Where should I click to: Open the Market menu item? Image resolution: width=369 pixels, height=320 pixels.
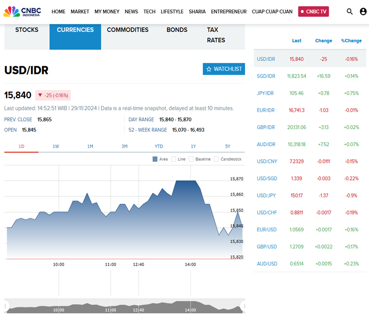80,11
